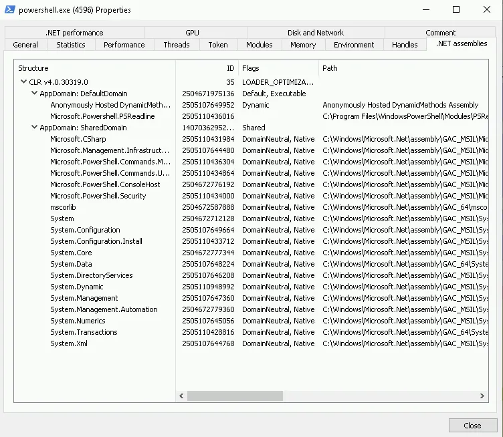Click the 'Shared' flags cell

254,128
